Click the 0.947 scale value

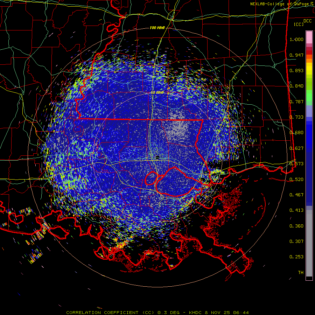pos(296,55)
